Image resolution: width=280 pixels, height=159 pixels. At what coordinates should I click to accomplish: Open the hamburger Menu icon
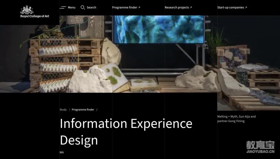tap(63, 8)
